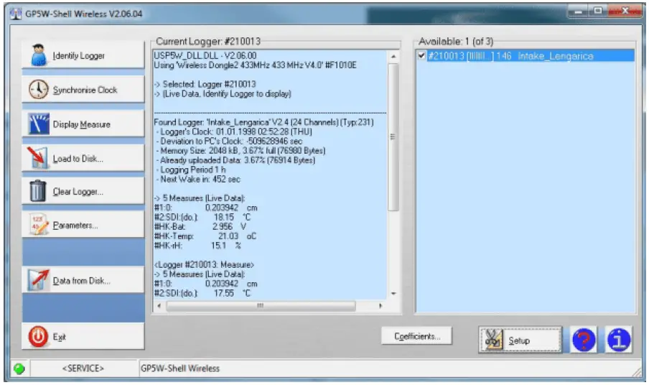Image resolution: width=649 pixels, height=385 pixels.
Task: Click the log scroll up arrow
Action: (393, 56)
